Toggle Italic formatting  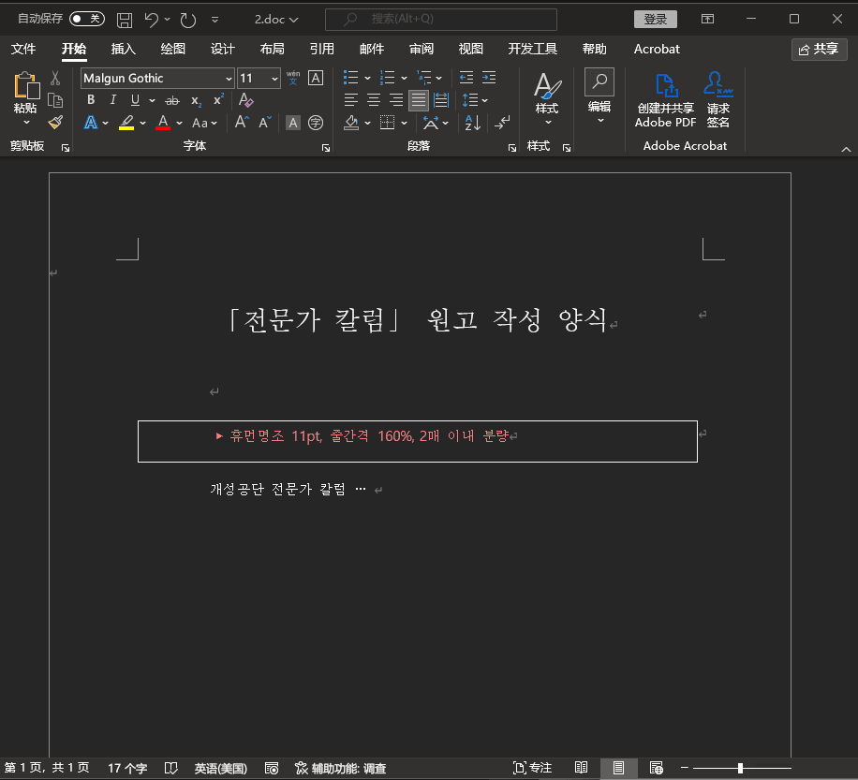click(x=112, y=100)
